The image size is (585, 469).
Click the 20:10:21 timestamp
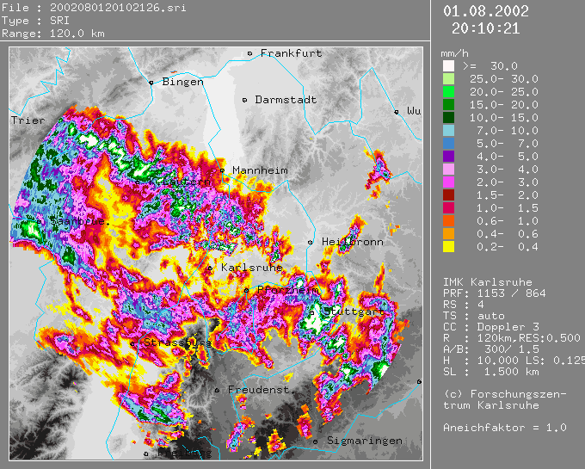click(x=485, y=28)
